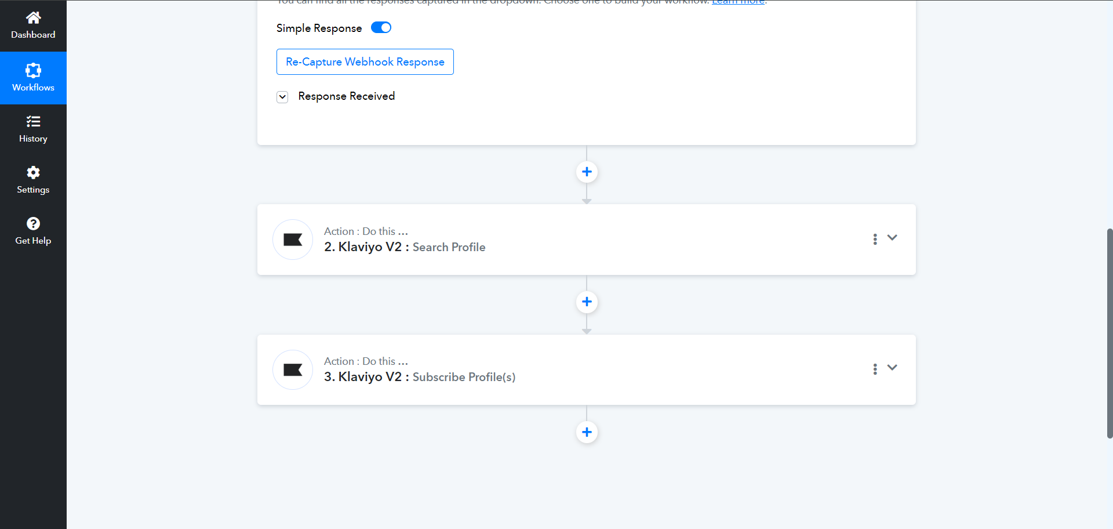
Task: Follow the Learn more link
Action: (738, 2)
